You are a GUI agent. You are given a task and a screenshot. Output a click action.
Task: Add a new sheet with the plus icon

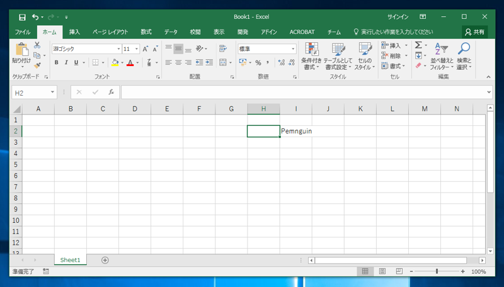click(105, 260)
